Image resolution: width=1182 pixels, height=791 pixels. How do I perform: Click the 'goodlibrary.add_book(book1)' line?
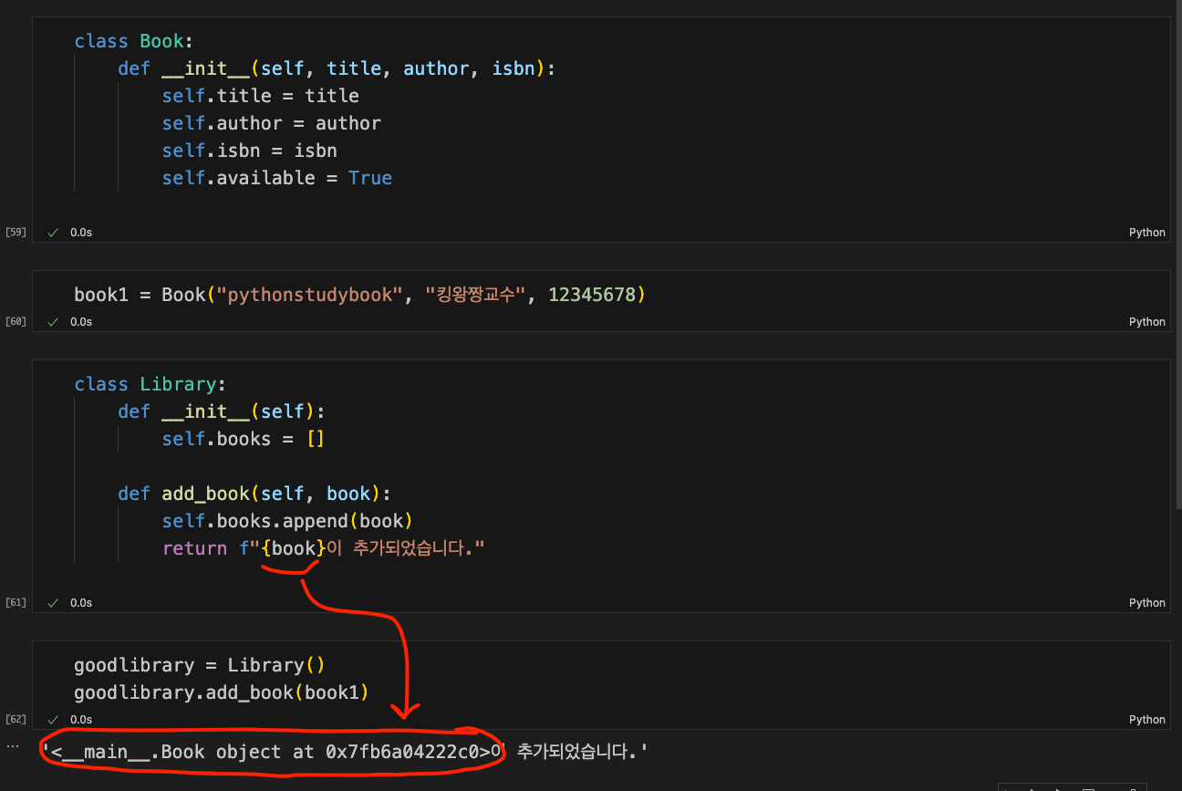222,692
